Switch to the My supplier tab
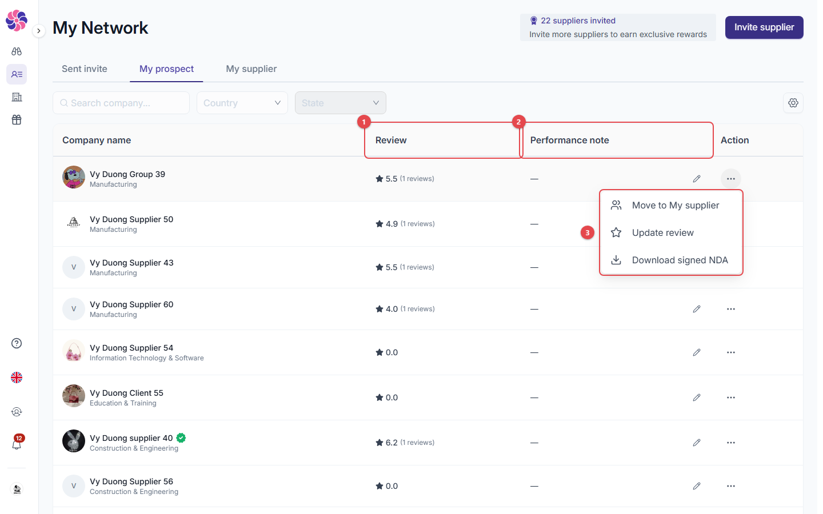This screenshot has width=823, height=514. (x=251, y=69)
